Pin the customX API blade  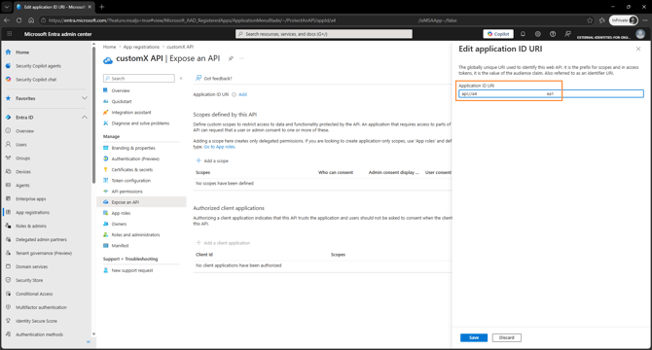pyautogui.click(x=231, y=58)
